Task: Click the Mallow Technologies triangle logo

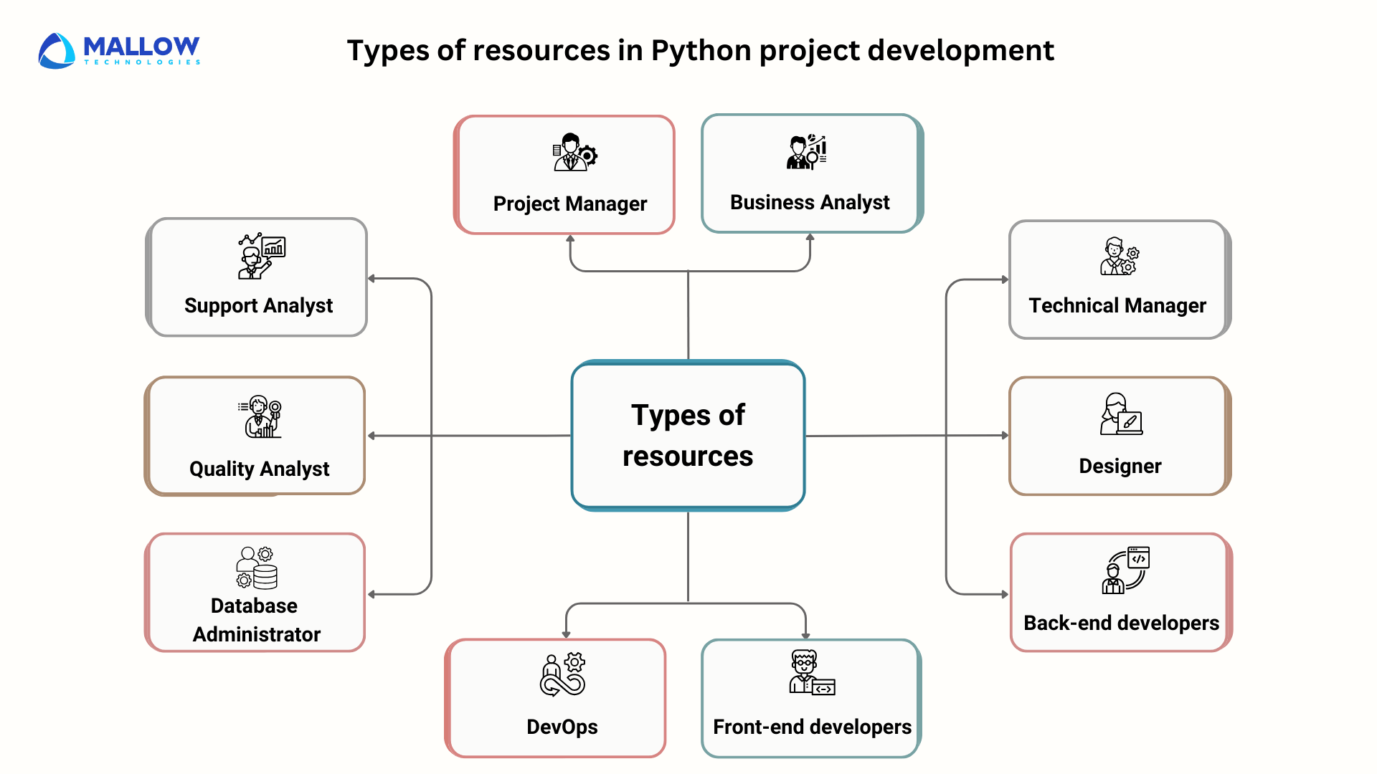Action: click(x=57, y=49)
